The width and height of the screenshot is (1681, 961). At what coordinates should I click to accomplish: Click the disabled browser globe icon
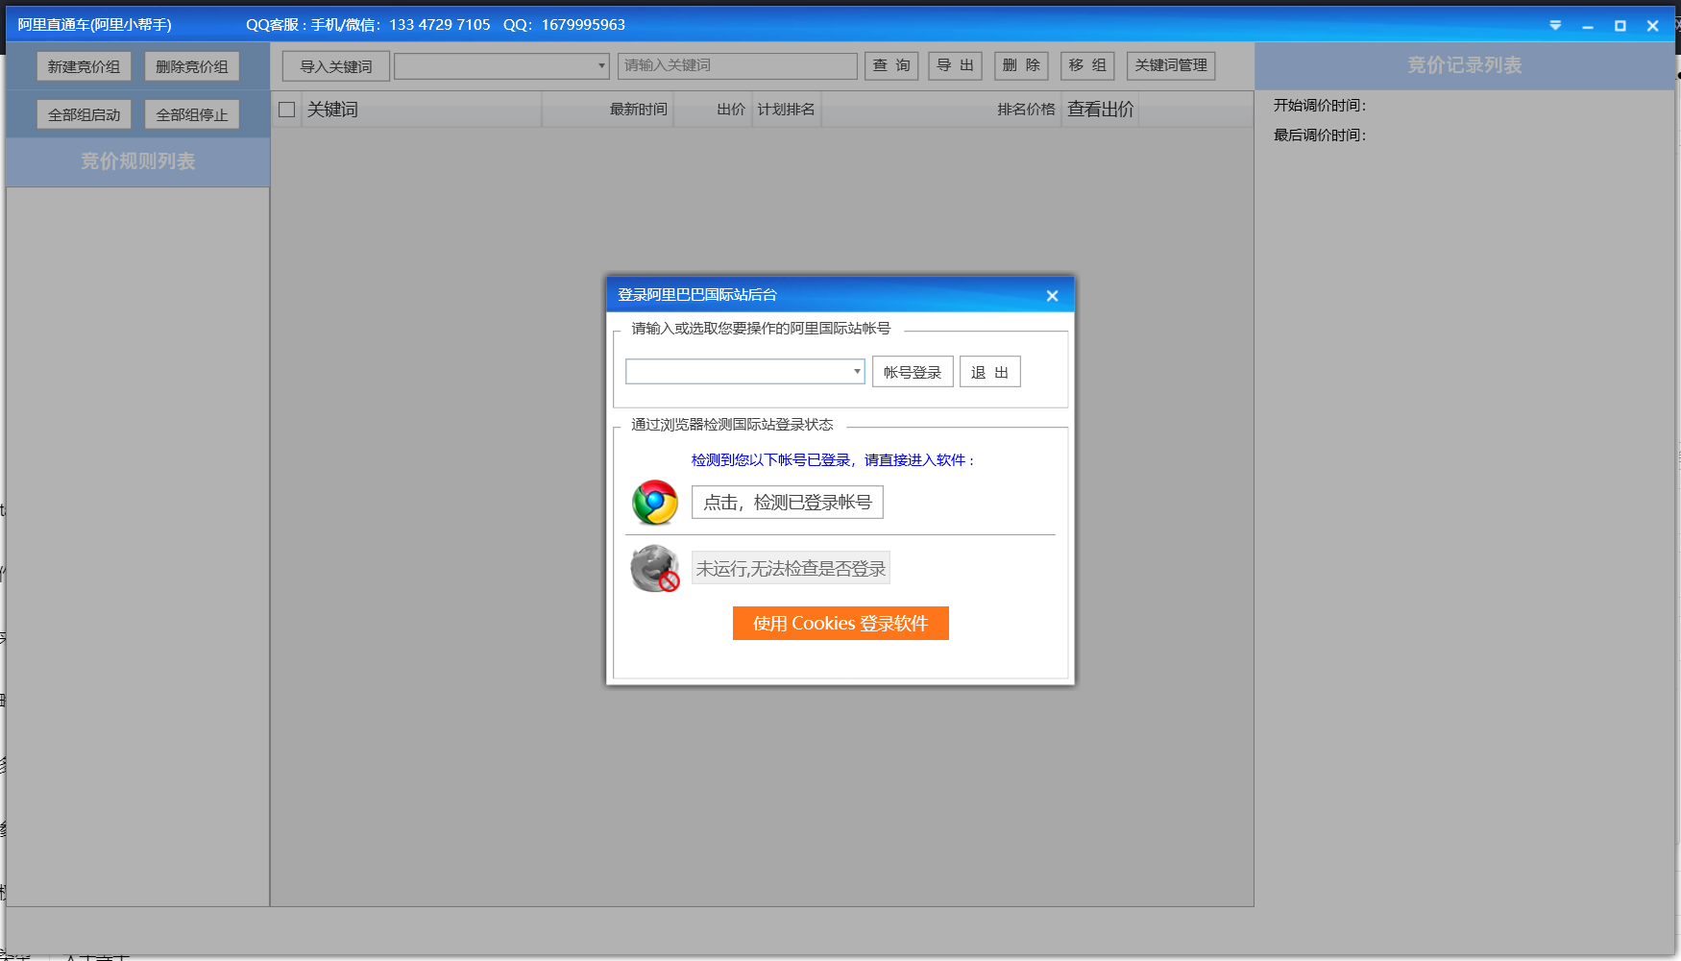coord(655,569)
